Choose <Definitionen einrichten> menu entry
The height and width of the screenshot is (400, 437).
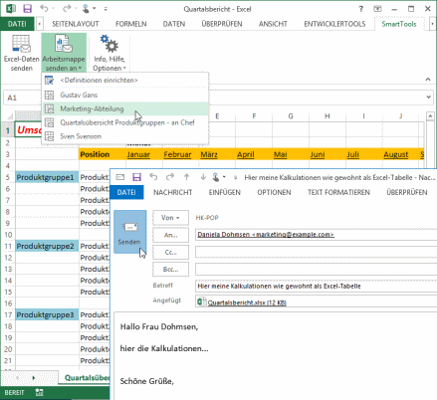pyautogui.click(x=125, y=81)
